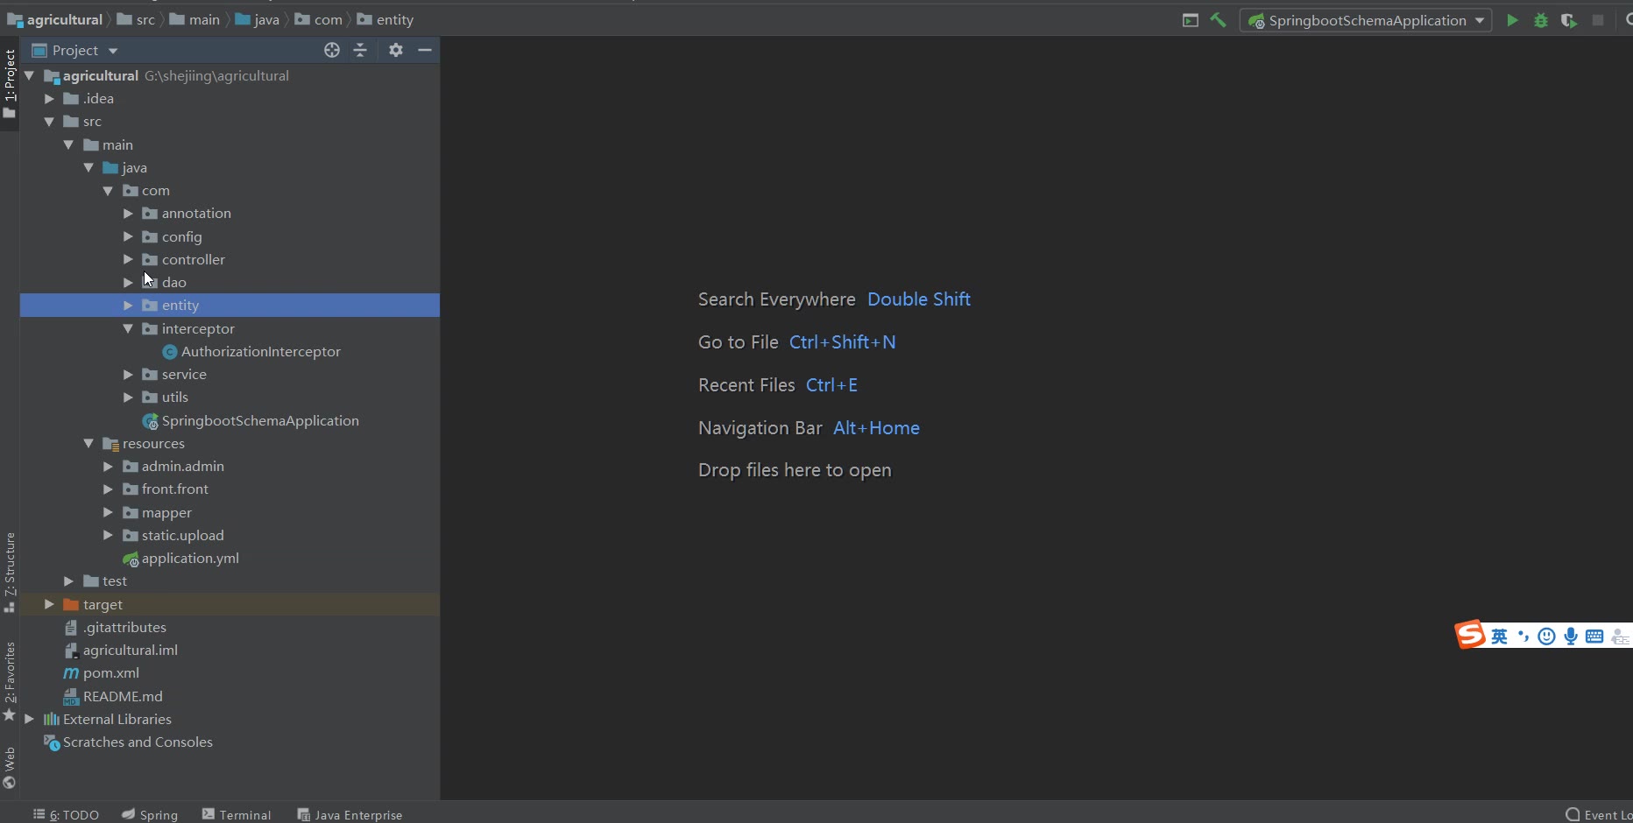Expand the entity package in tree

tap(128, 306)
